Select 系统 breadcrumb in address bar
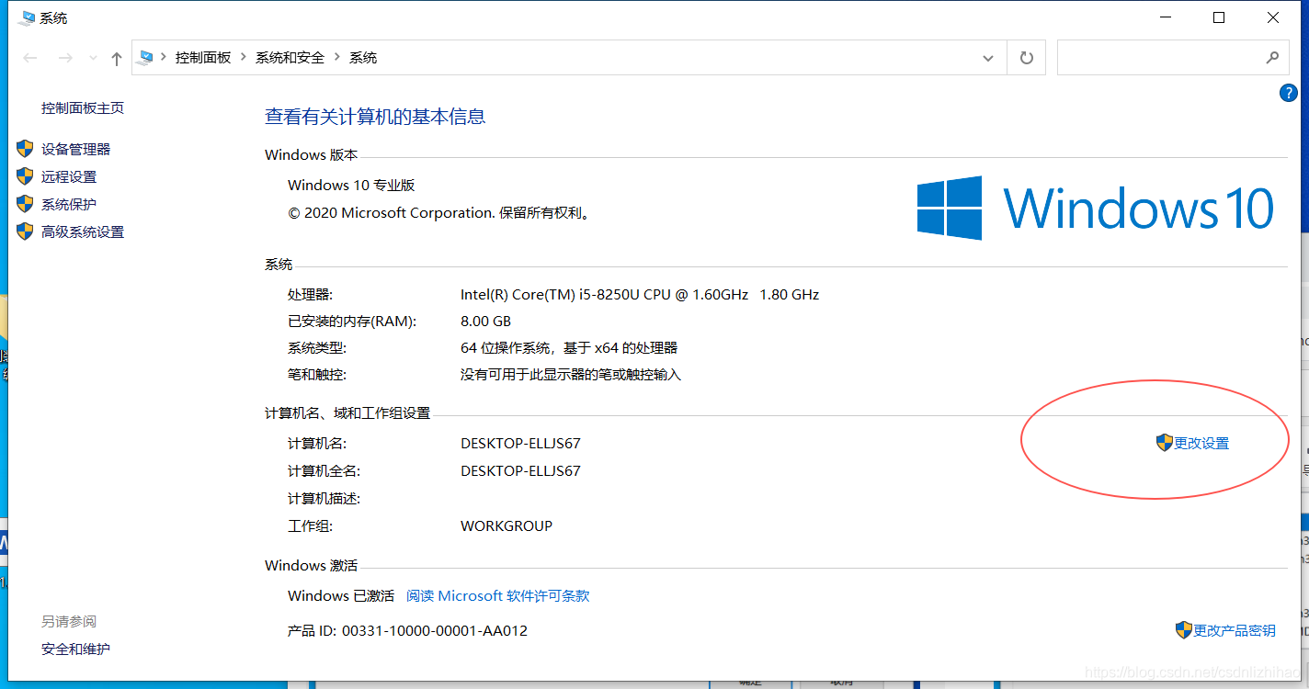Viewport: 1309px width, 689px height. 363,58
